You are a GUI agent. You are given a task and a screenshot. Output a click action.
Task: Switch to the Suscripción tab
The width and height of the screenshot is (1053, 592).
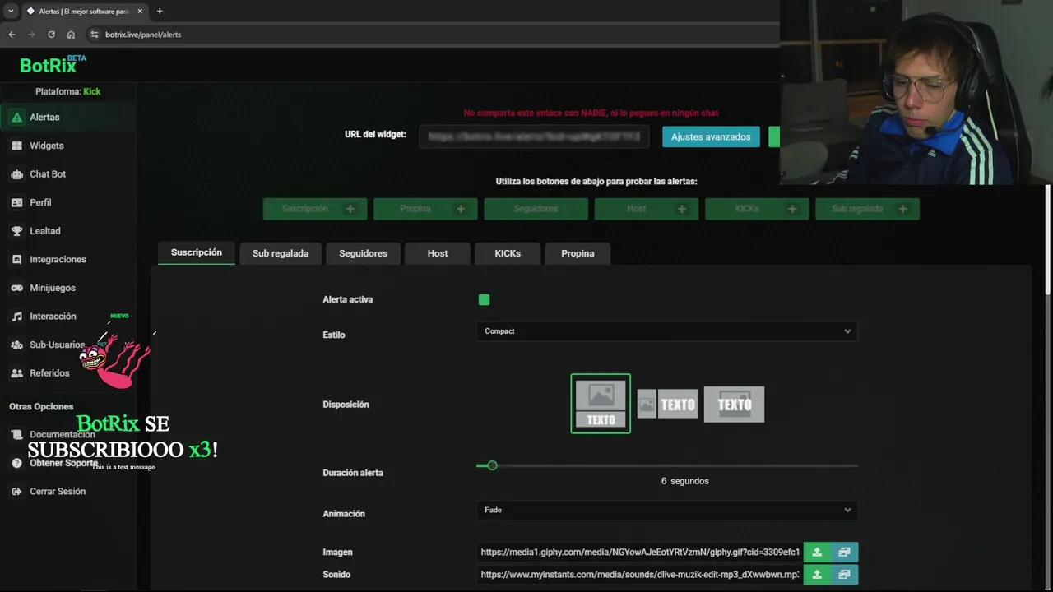(197, 252)
